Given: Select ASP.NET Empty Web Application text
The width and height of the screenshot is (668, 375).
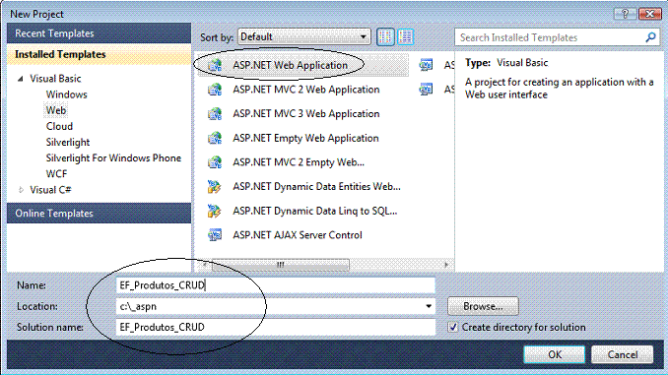Looking at the screenshot, I should click(305, 138).
